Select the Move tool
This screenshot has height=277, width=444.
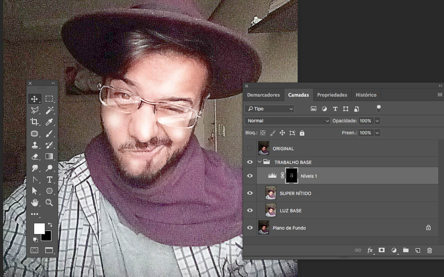(34, 98)
